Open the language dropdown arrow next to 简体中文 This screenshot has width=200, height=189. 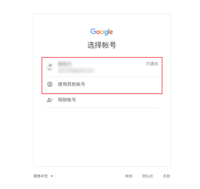point(52,176)
